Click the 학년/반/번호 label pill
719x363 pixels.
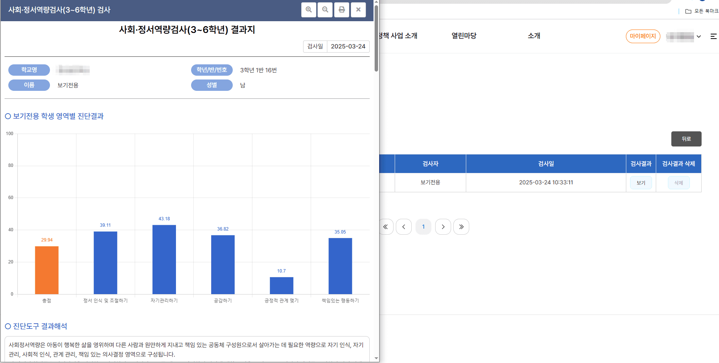click(212, 70)
